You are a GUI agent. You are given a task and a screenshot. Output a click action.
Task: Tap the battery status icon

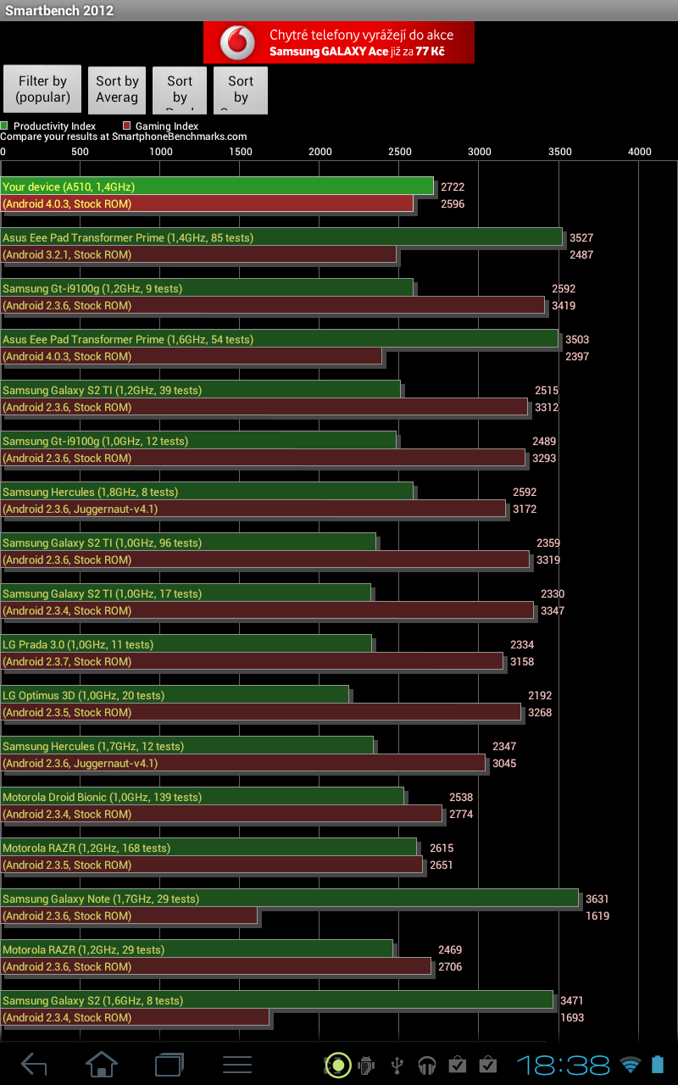[x=658, y=1065]
